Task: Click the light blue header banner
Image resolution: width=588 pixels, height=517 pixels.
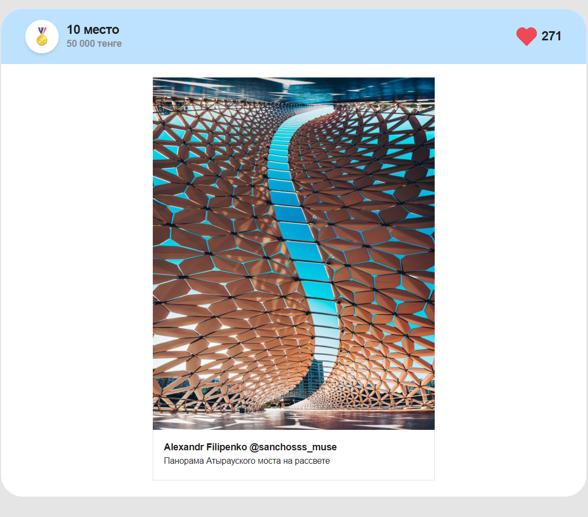Action: (x=294, y=37)
